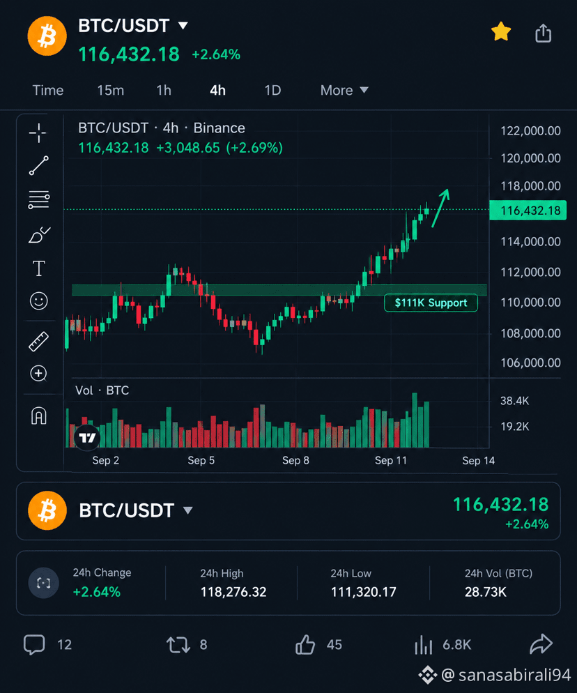Image resolution: width=577 pixels, height=693 pixels.
Task: Expand the BTC/USDT pair dropdown at top
Action: pyautogui.click(x=183, y=26)
